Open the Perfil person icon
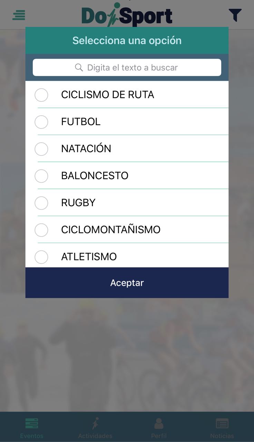Screen dimensions: 254x442 pos(159,423)
